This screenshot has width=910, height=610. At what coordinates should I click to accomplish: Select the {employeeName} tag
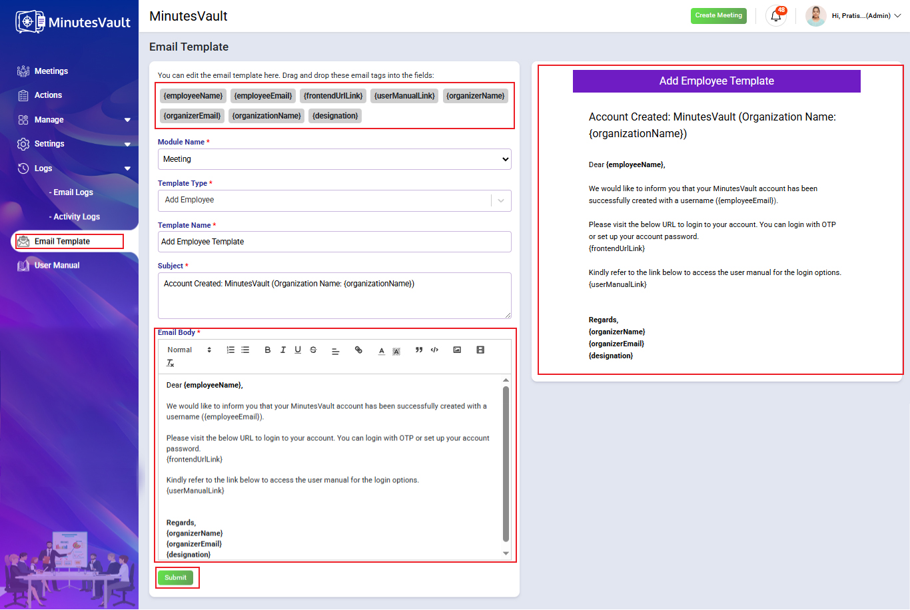click(193, 96)
